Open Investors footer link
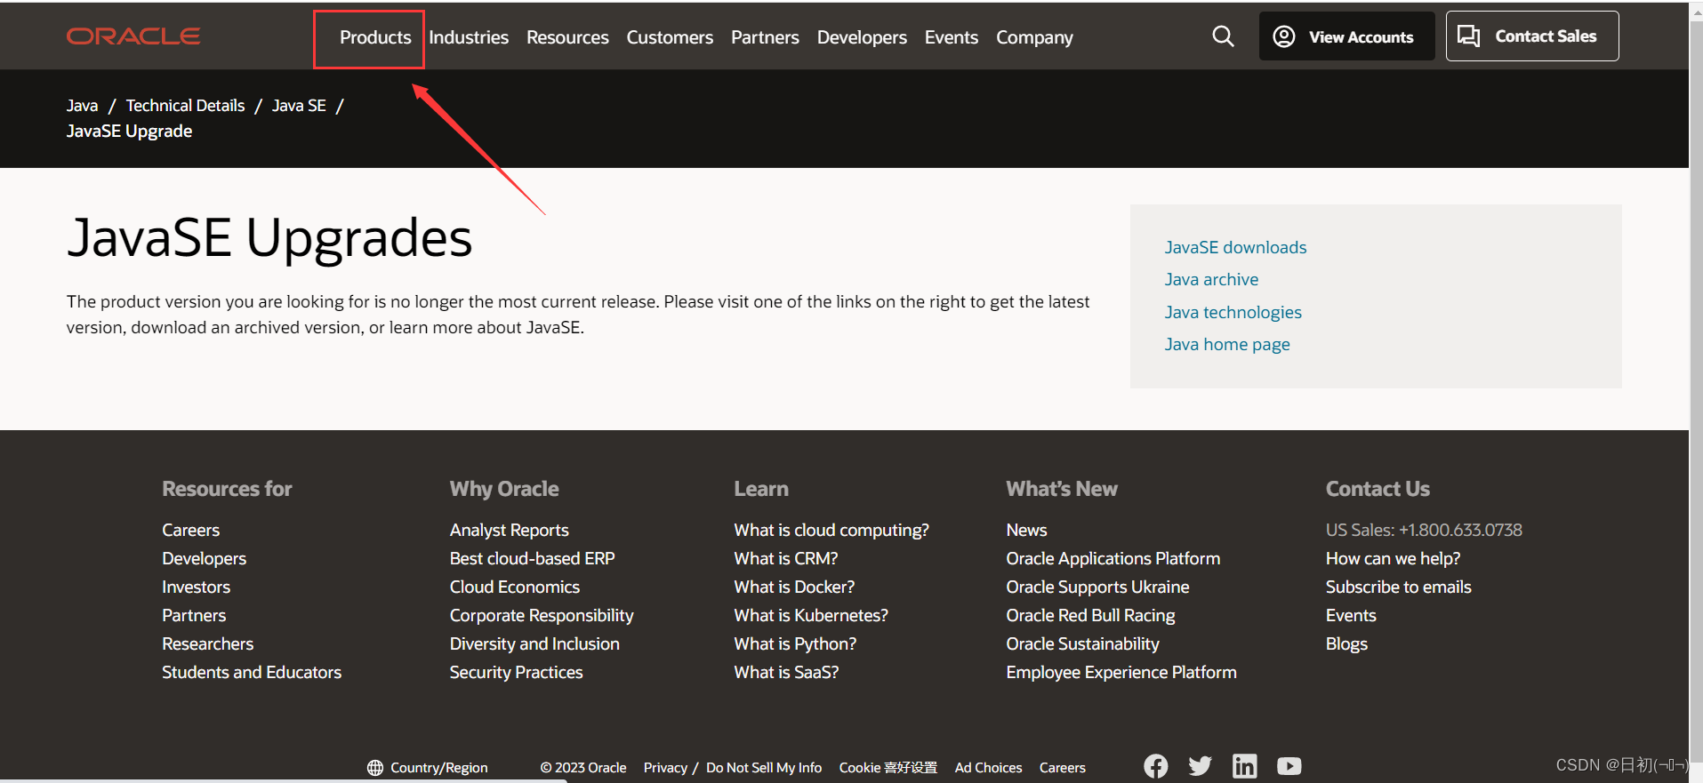The width and height of the screenshot is (1703, 783). (196, 587)
